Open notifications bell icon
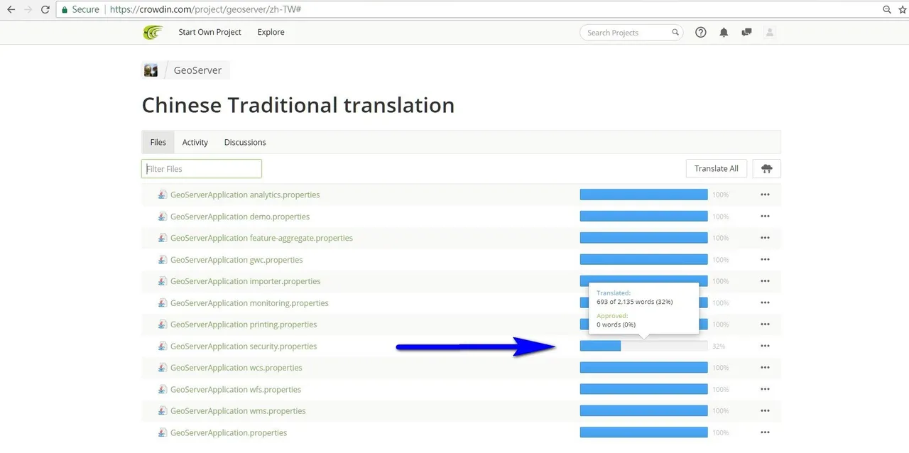Image resolution: width=909 pixels, height=453 pixels. click(x=724, y=33)
